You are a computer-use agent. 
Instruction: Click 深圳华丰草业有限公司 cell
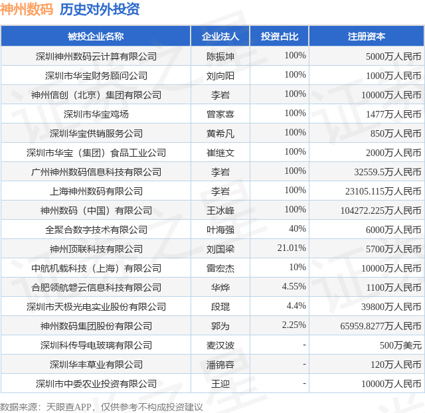[x=96, y=365]
